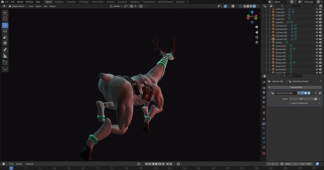The height and width of the screenshot is (170, 324).
Task: Expand the Sphere outliner row
Action: coord(270,43)
